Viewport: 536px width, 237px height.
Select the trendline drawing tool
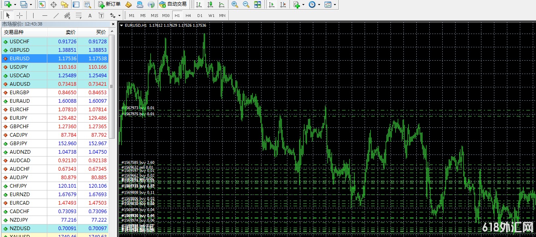pyautogui.click(x=56, y=15)
